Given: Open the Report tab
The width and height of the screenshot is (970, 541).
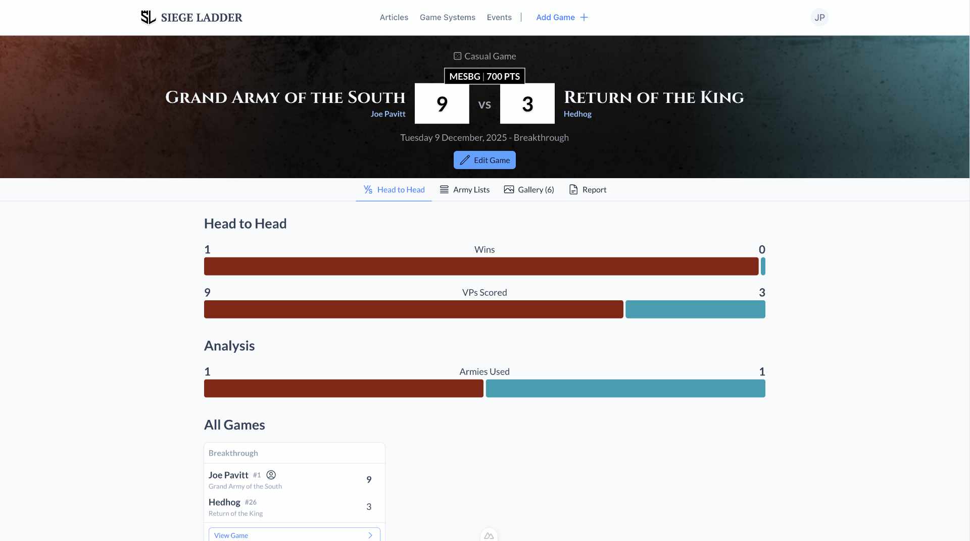Looking at the screenshot, I should coord(588,190).
